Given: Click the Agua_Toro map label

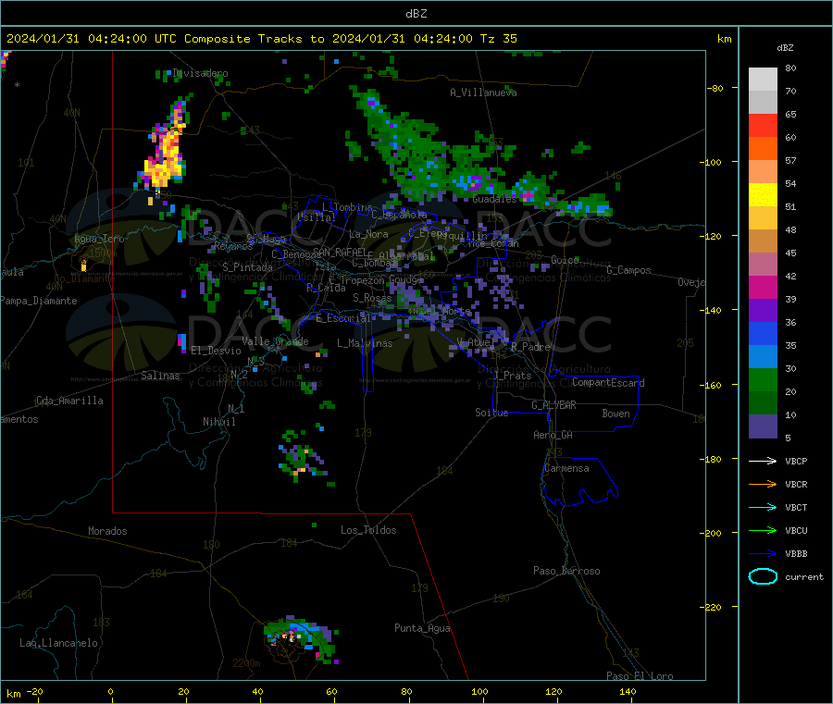Looking at the screenshot, I should click(x=99, y=239).
